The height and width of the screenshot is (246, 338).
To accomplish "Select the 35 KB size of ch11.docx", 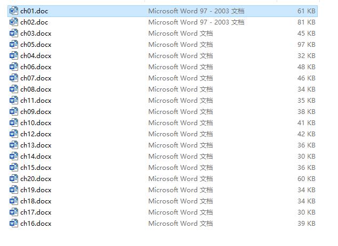I will (307, 101).
